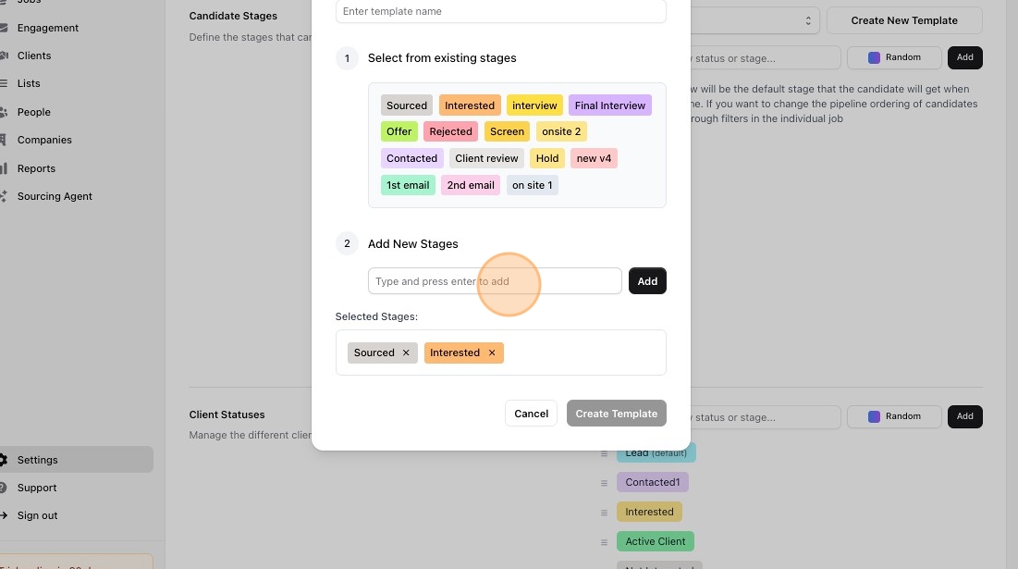Viewport: 1018px width, 569px height.
Task: Remove the Sourced stage from Selected Stages
Action: click(x=406, y=353)
